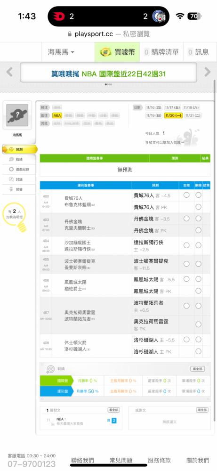The height and width of the screenshot is (471, 217).
Task: Select date tab 11/17 (五)
Action: click(173, 107)
